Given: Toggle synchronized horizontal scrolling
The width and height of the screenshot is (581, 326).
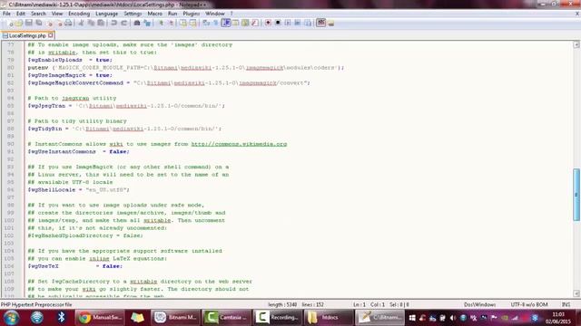Looking at the screenshot, I should [193, 23].
